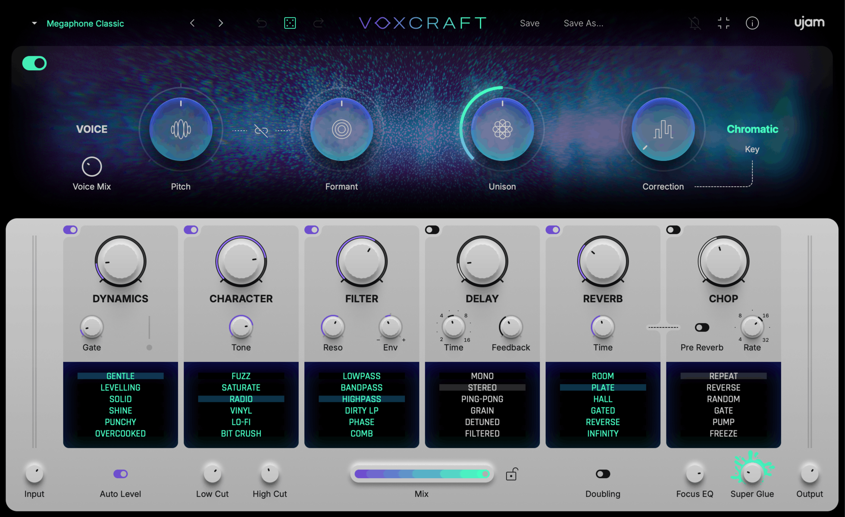Click the undo arrow icon

(x=261, y=23)
